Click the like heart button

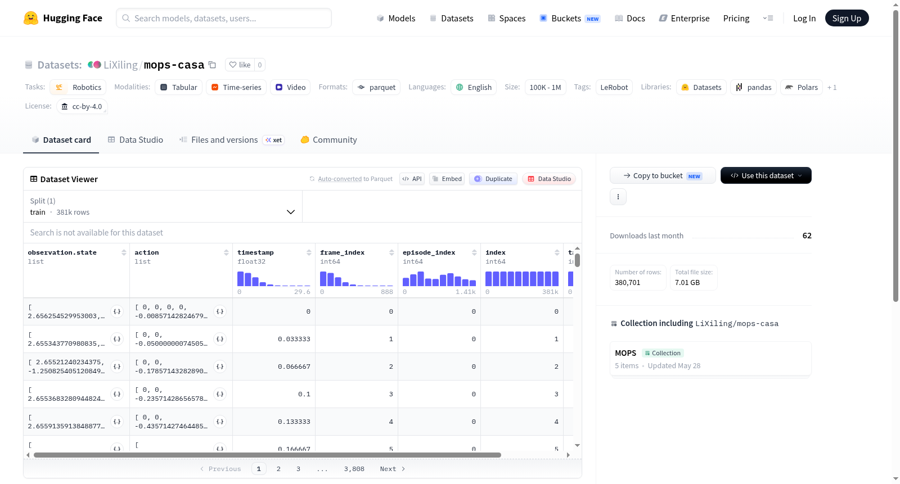pos(240,65)
